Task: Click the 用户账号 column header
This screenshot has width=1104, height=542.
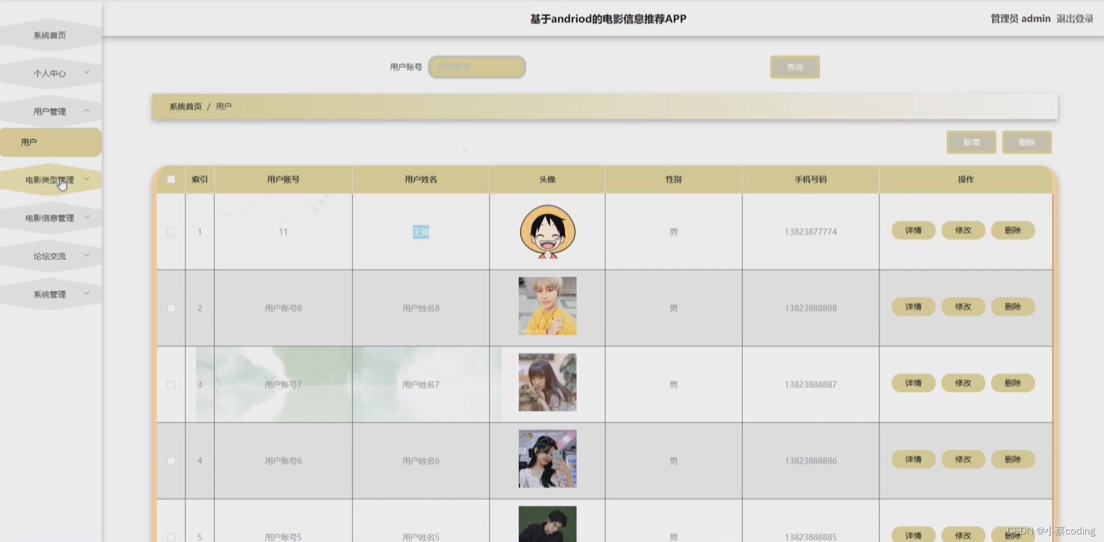Action: coord(283,179)
